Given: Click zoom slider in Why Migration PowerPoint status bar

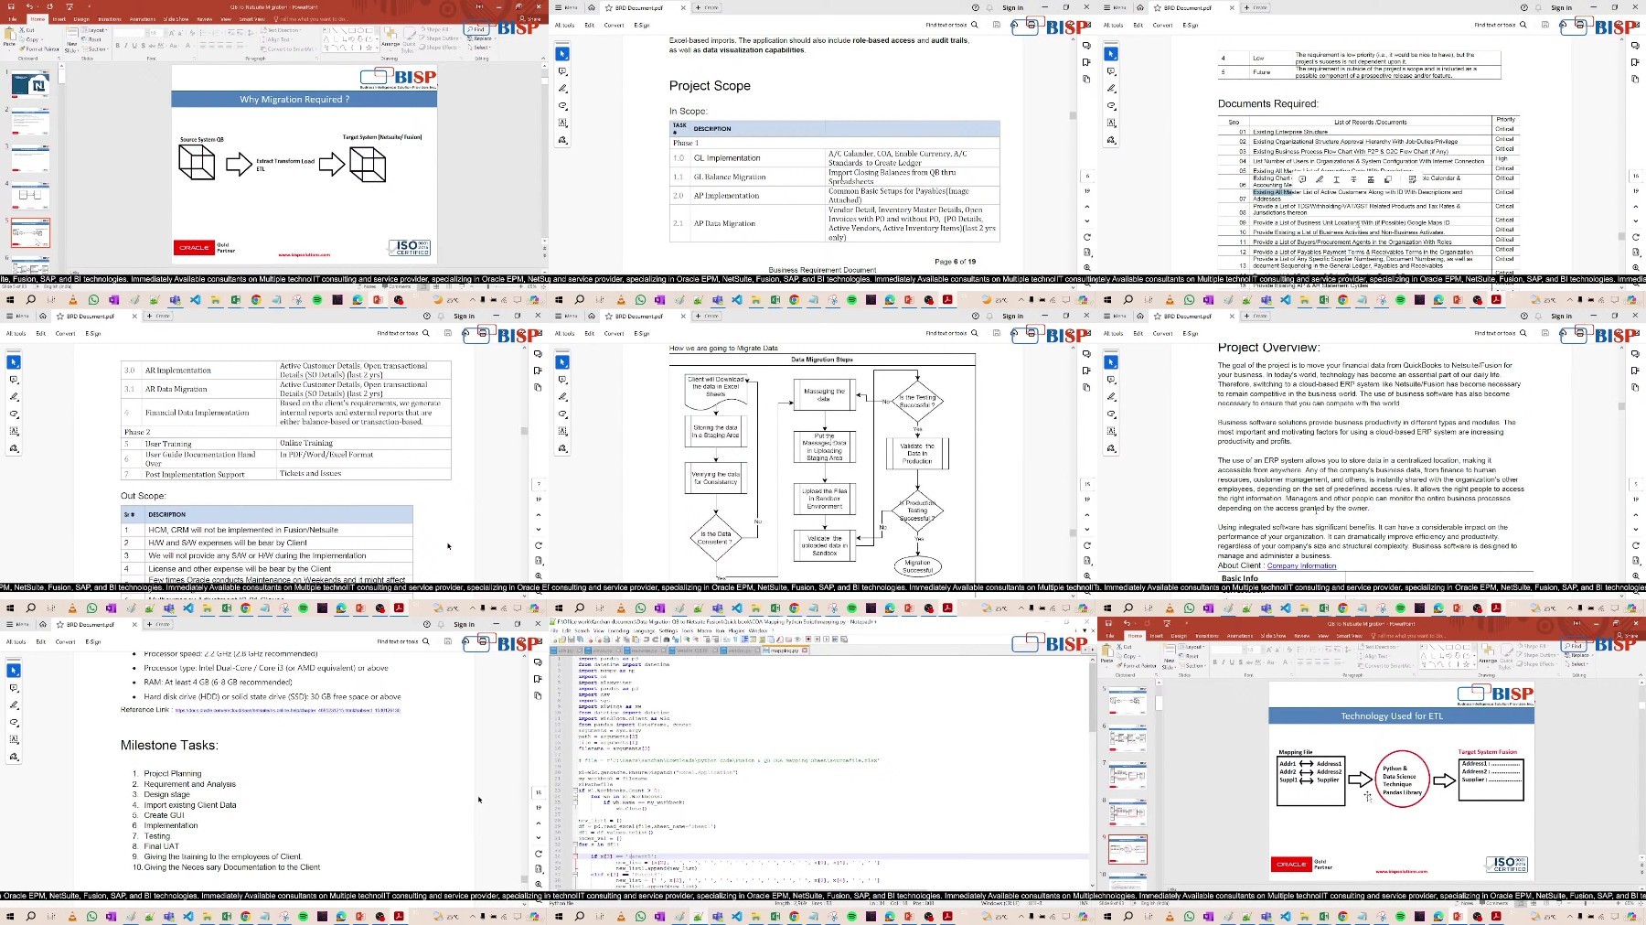Looking at the screenshot, I should [x=488, y=286].
